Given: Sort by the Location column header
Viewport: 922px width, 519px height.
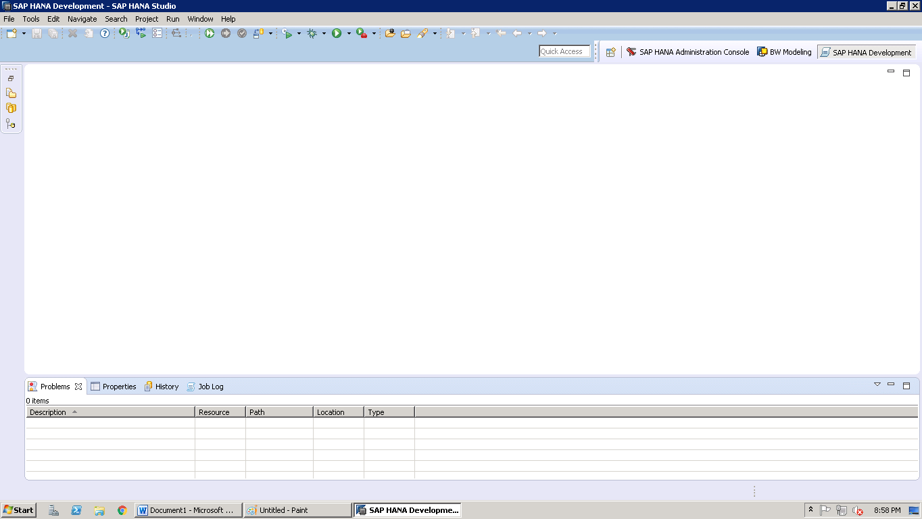Looking at the screenshot, I should pos(339,412).
